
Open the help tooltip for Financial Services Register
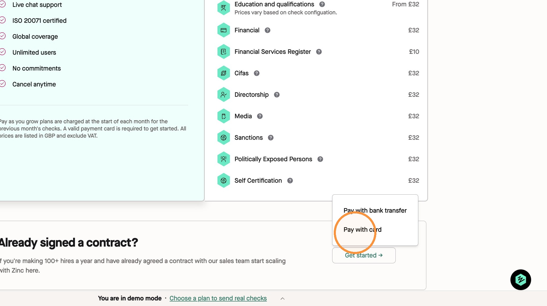pyautogui.click(x=319, y=52)
